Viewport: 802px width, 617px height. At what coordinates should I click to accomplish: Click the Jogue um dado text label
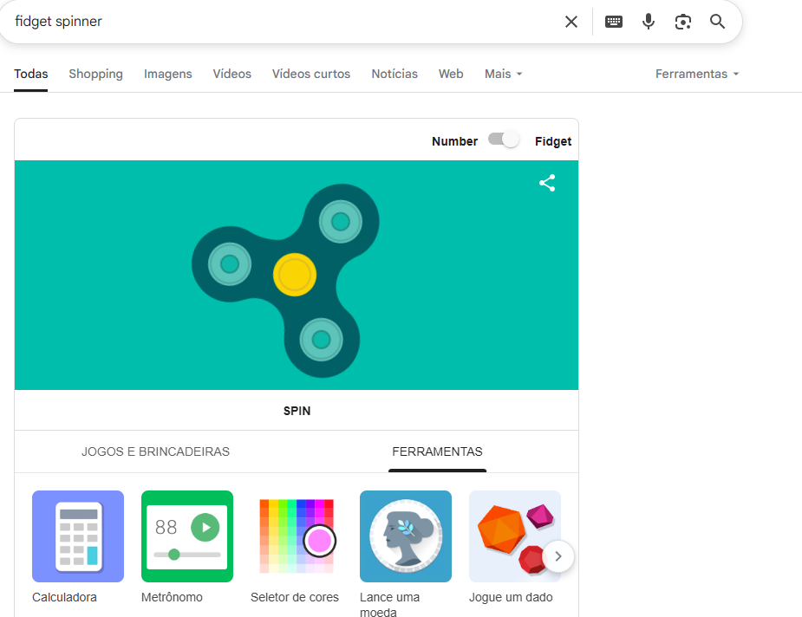pos(511,597)
